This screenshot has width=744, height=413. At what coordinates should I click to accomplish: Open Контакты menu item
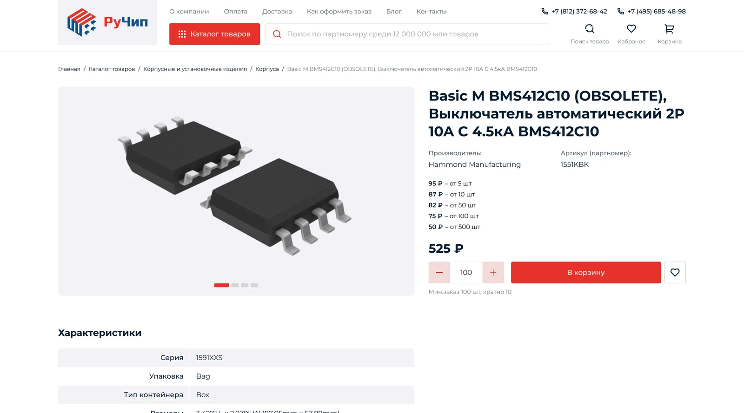tap(432, 11)
